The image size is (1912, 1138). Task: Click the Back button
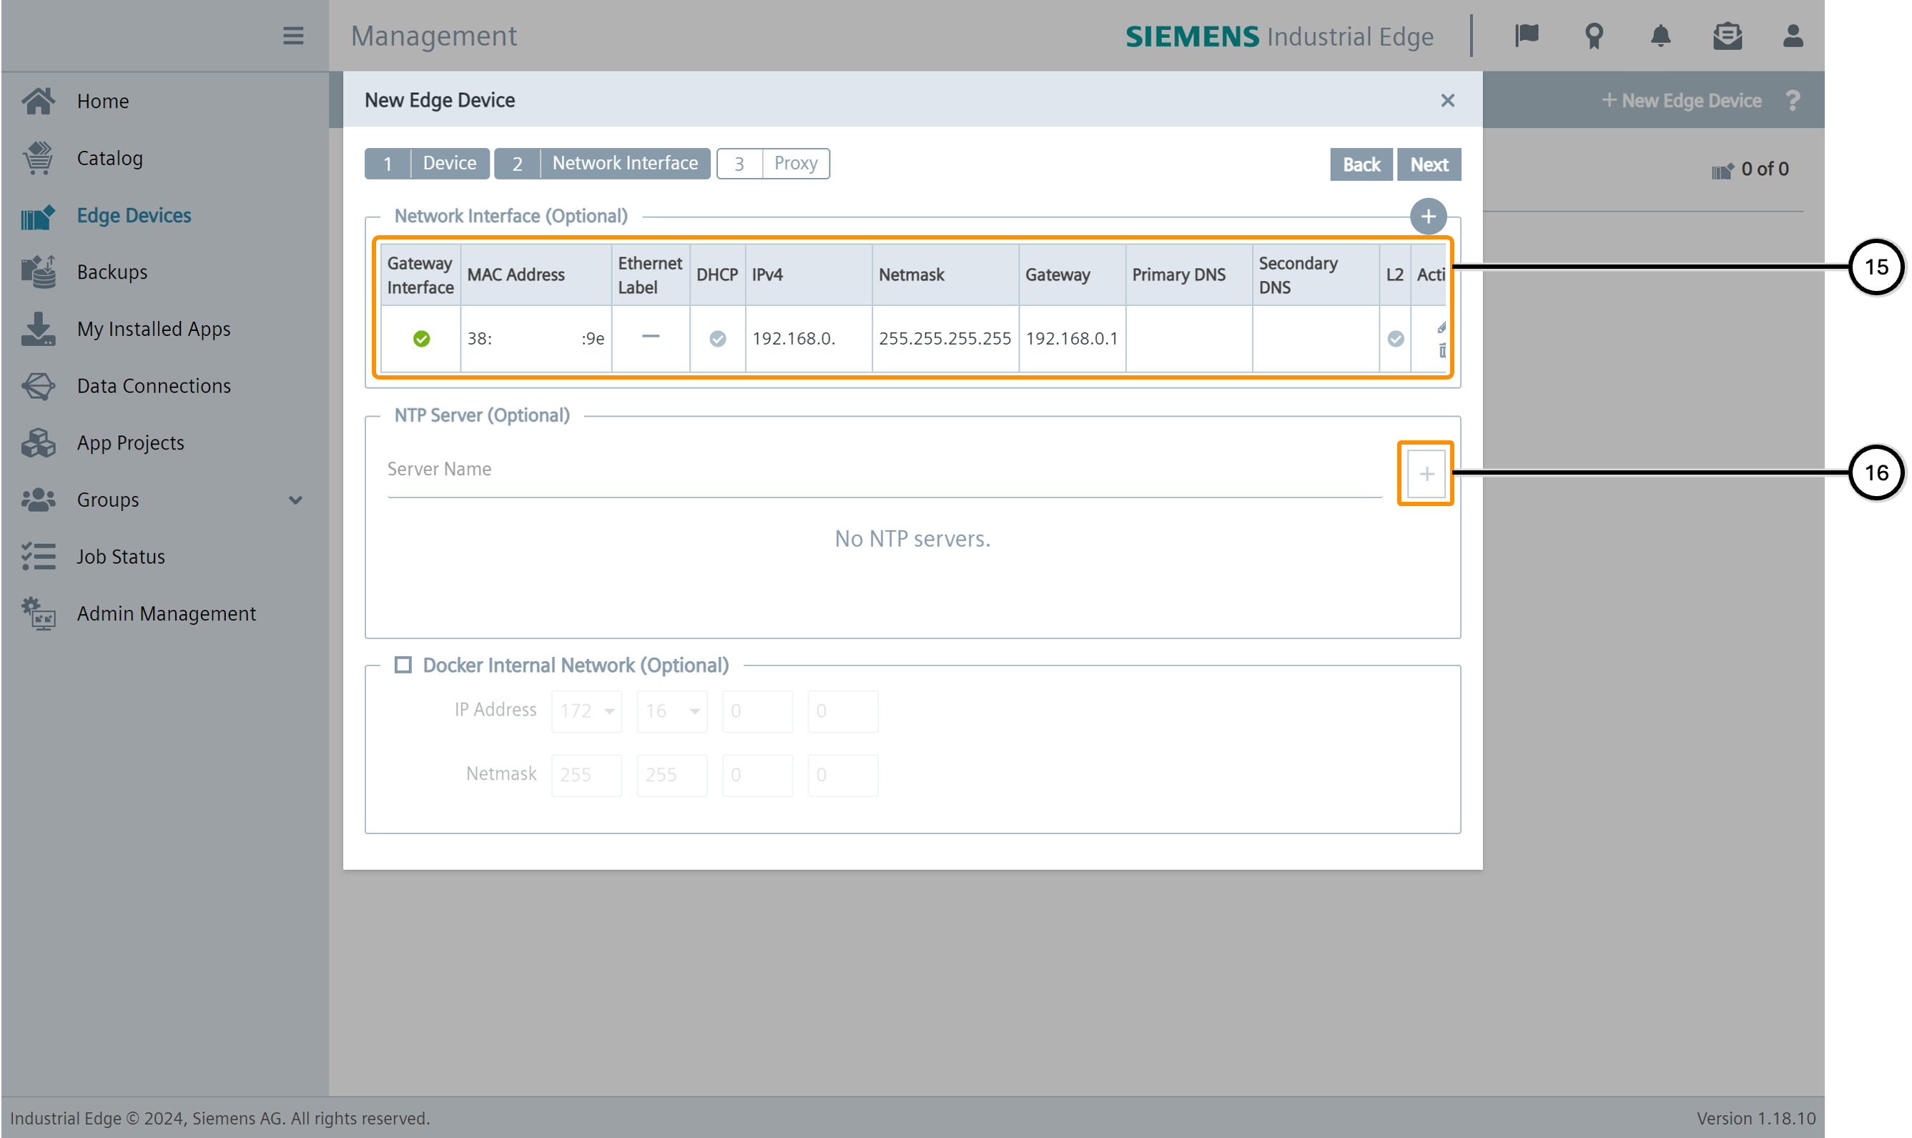point(1361,165)
